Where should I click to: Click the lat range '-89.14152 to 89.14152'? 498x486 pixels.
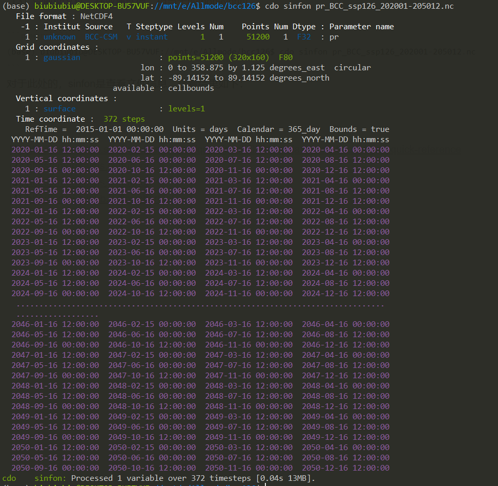(x=216, y=78)
